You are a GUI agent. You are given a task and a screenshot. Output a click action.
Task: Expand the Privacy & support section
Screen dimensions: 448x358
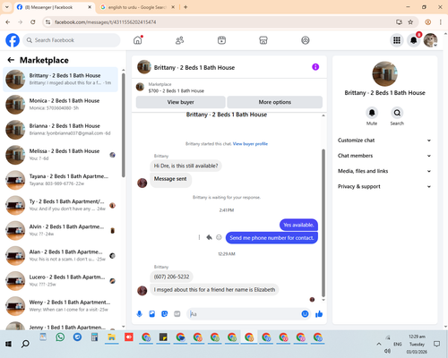tap(384, 186)
